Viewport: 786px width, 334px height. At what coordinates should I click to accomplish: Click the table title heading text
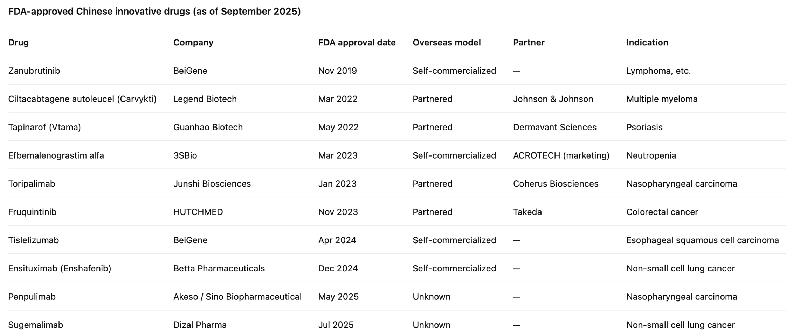[154, 12]
